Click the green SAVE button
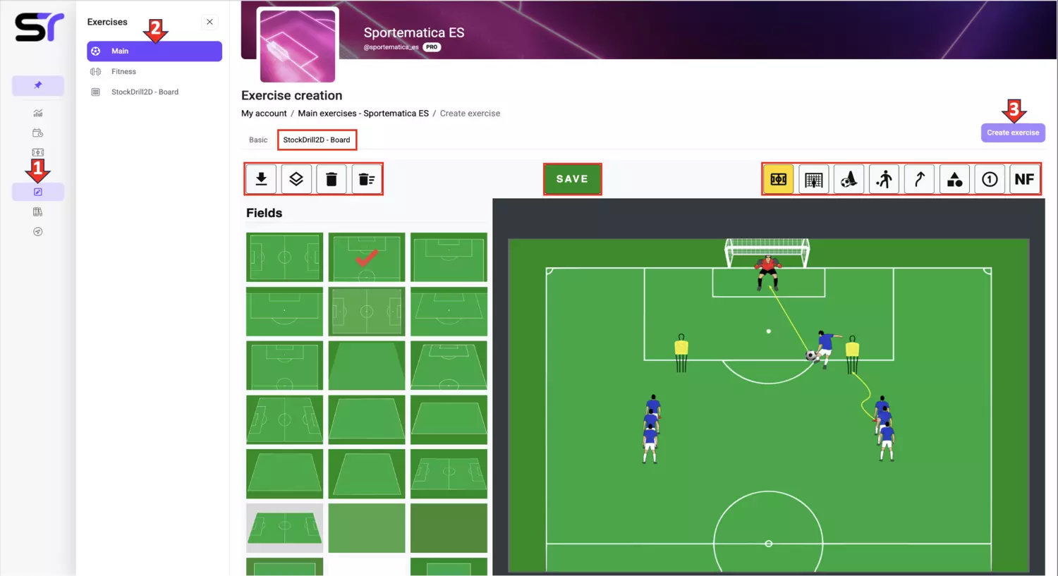Screen dimensions: 1058x576 572,179
